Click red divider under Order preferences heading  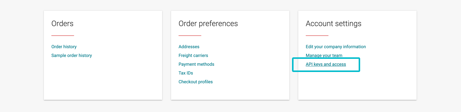(190, 36)
